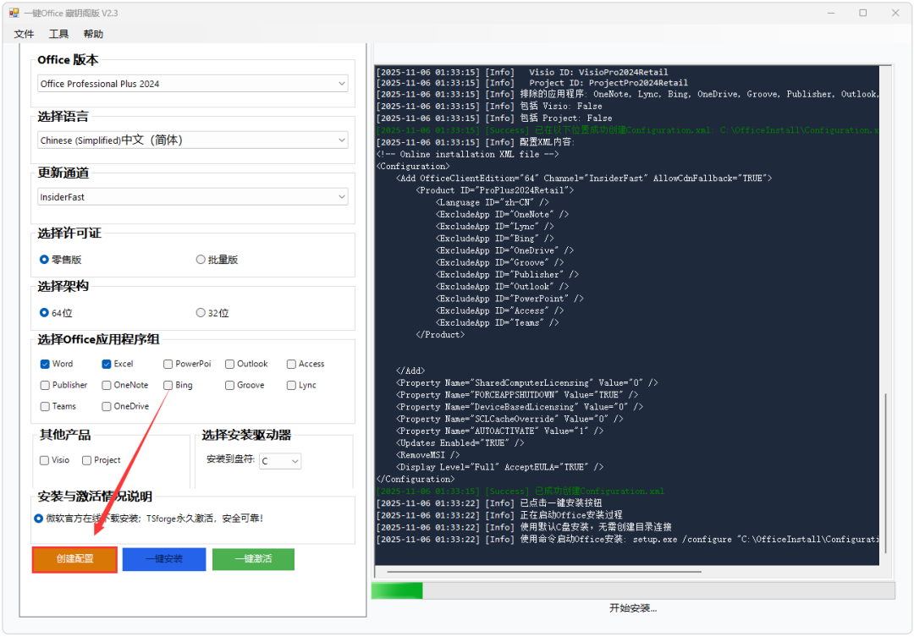Expand the 选择语言 dropdown
The height and width of the screenshot is (637, 914).
coord(193,140)
